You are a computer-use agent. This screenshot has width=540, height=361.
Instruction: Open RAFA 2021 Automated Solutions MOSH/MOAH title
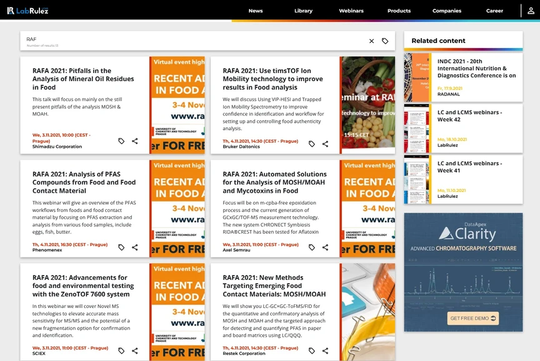[274, 183]
